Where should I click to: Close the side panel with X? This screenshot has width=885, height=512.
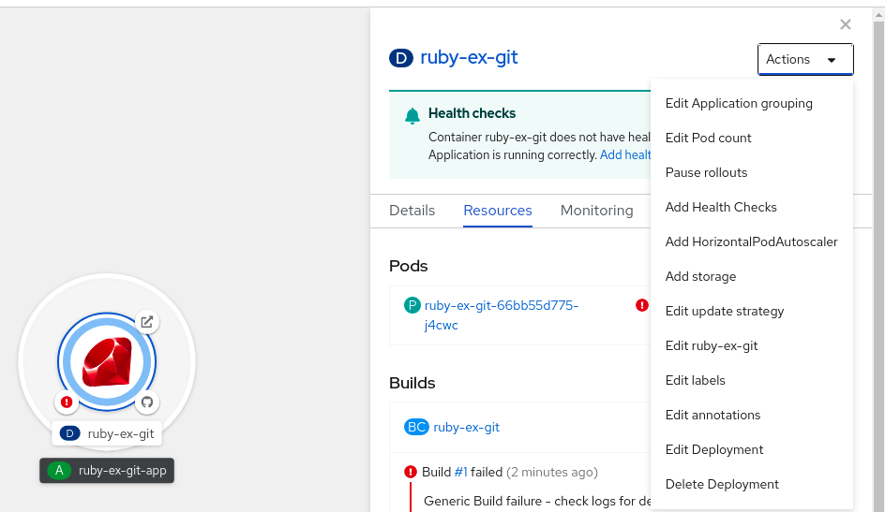846,25
